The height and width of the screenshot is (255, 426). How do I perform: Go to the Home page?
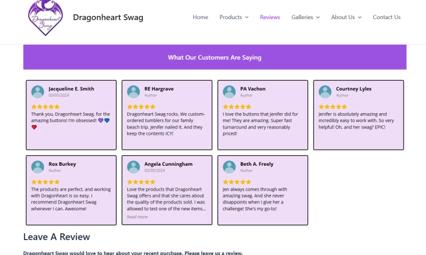pos(200,17)
